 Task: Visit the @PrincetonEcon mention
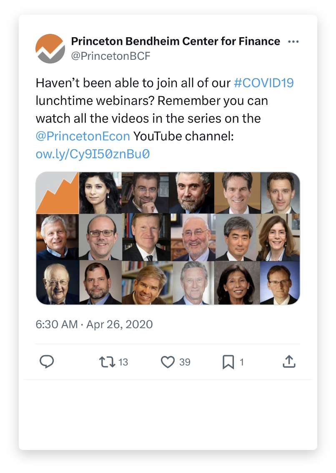pos(83,136)
